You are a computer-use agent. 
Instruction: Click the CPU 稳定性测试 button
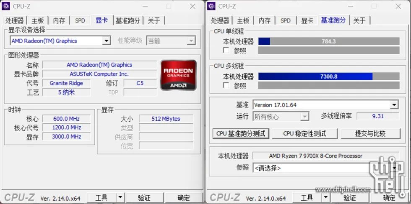304,133
